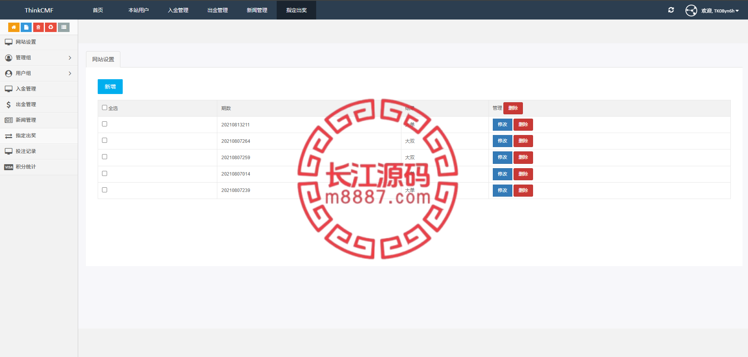This screenshot has height=357, width=748.
Task: Open 入金管理 in the top navigation
Action: pyautogui.click(x=178, y=10)
